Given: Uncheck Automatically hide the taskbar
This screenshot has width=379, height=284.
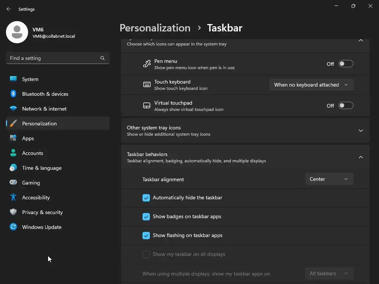Looking at the screenshot, I should pyautogui.click(x=146, y=198).
